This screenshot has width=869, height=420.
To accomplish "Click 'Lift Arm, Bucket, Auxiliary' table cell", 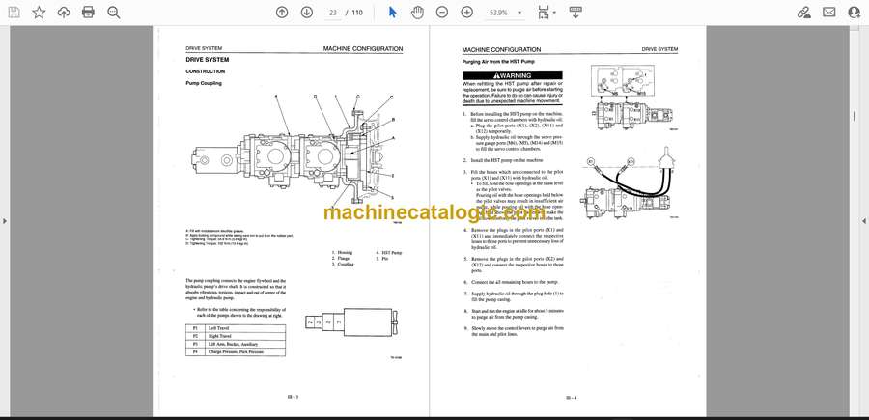I will tap(245, 344).
